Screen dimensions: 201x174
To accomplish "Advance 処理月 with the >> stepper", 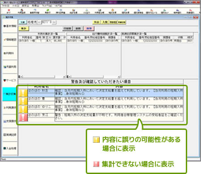I will (54, 22).
